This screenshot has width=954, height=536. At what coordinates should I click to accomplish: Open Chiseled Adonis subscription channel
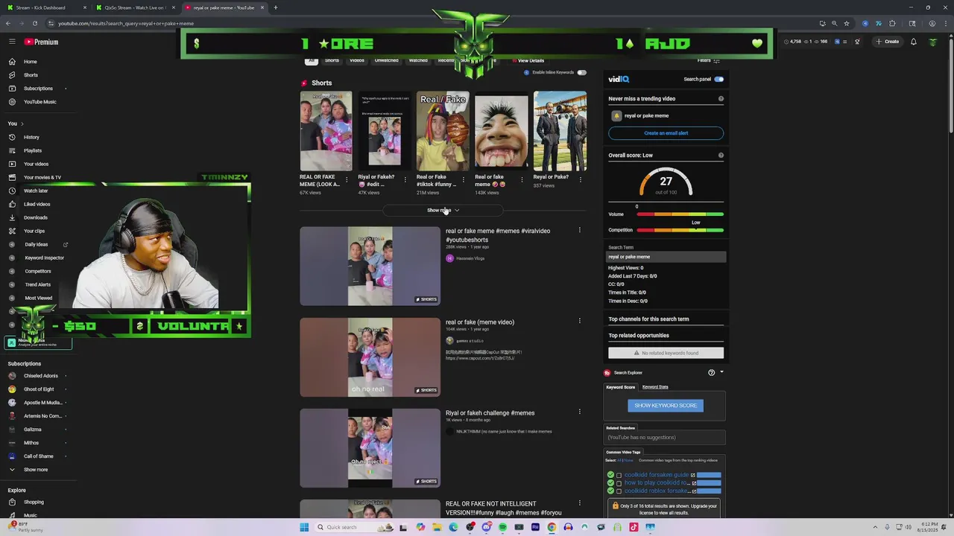41,376
